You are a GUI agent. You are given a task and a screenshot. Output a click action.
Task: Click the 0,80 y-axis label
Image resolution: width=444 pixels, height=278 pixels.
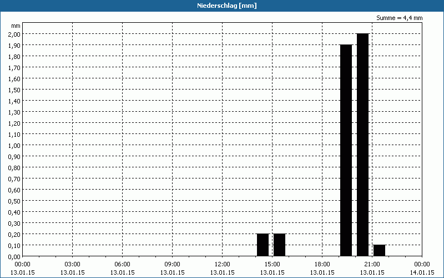tap(16, 168)
